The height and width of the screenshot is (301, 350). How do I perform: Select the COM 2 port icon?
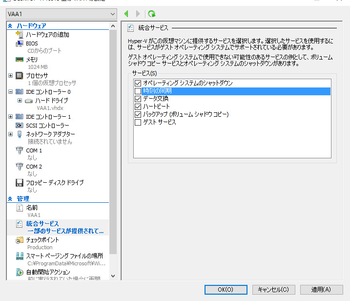(20, 167)
